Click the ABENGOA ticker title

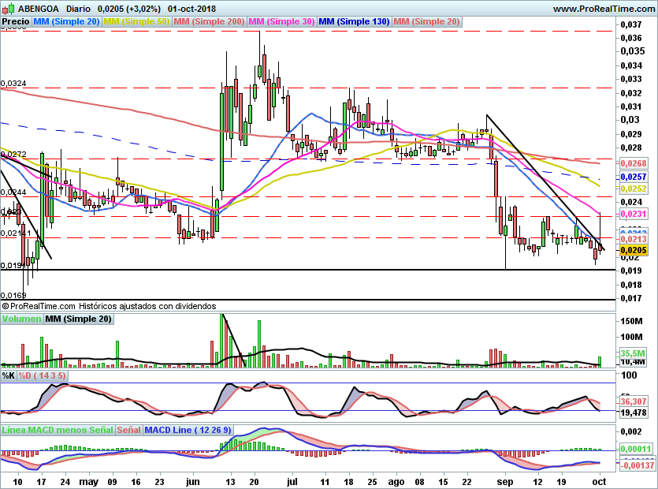(39, 9)
